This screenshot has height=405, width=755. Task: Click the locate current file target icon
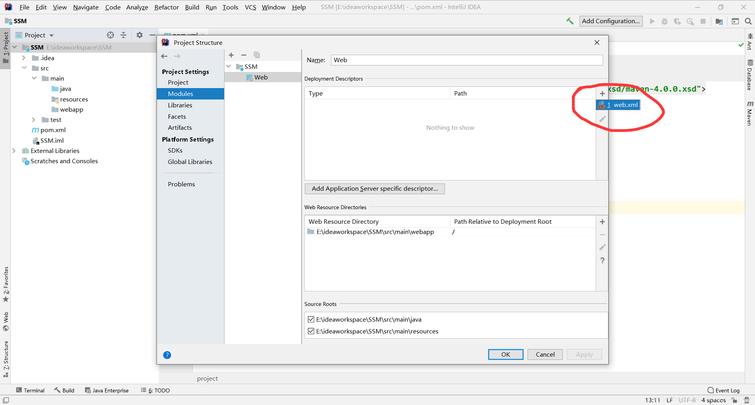110,35
